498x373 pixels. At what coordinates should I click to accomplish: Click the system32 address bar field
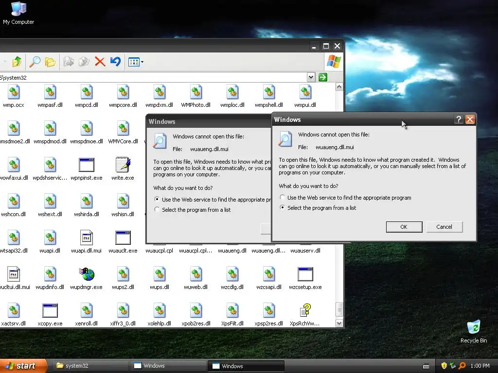[x=153, y=77]
